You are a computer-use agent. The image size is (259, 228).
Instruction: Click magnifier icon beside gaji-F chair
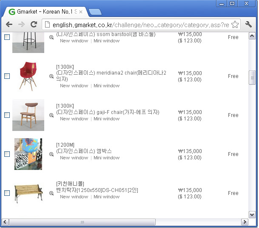click(x=51, y=115)
